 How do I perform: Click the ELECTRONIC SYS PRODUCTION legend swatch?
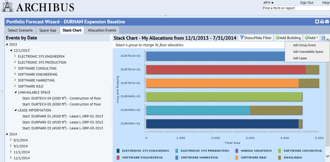(177, 151)
